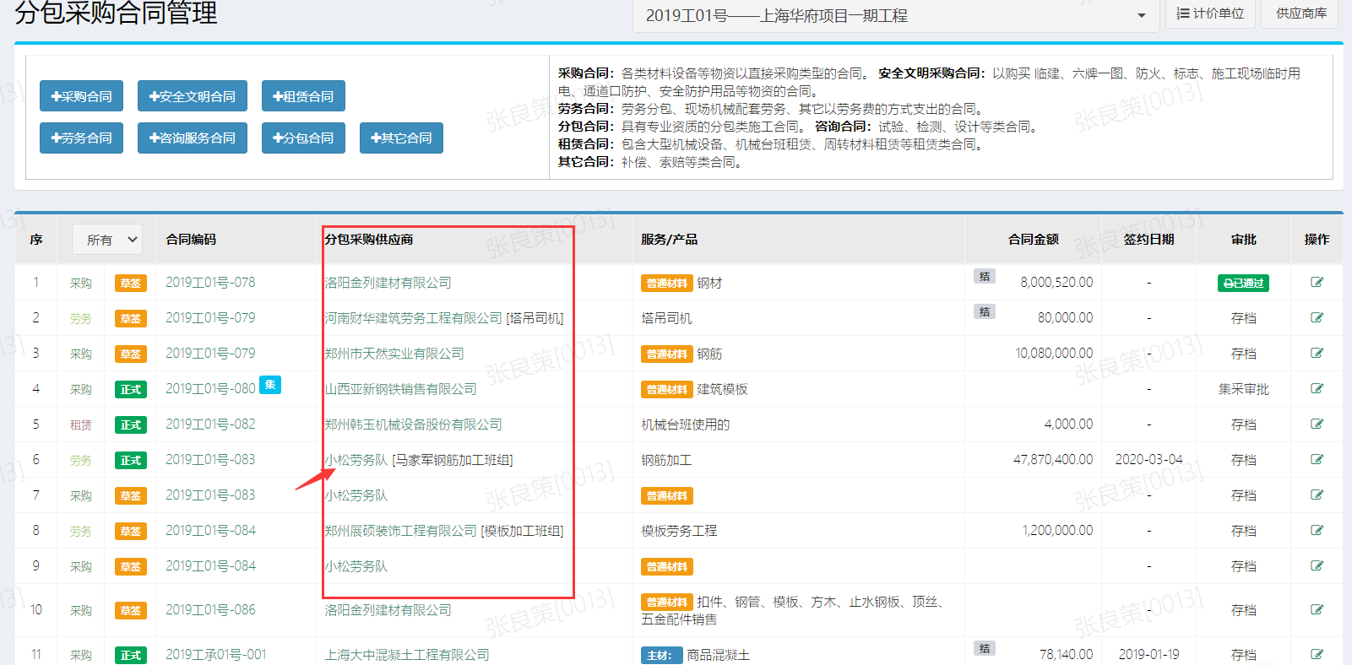Click amount 10,080,000.00
Viewport: 1352px width, 665px height.
pos(1054,354)
